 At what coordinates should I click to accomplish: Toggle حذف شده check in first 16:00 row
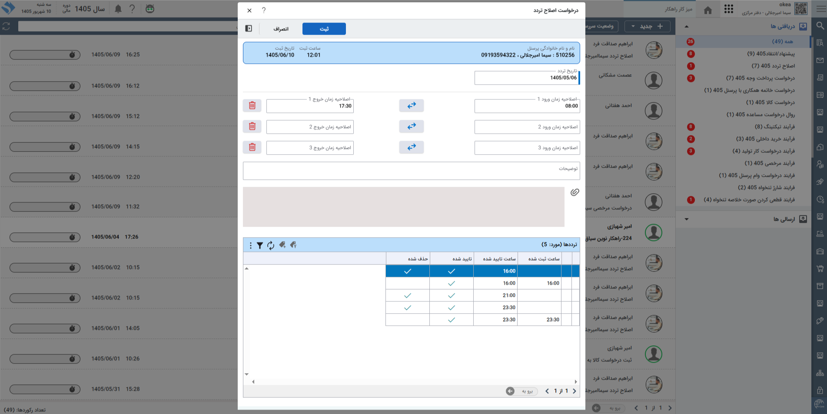pos(407,271)
